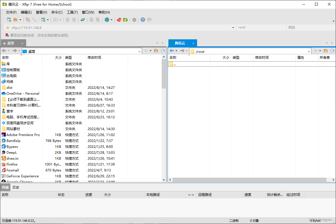Click the 密码 password field

tap(311, 28)
